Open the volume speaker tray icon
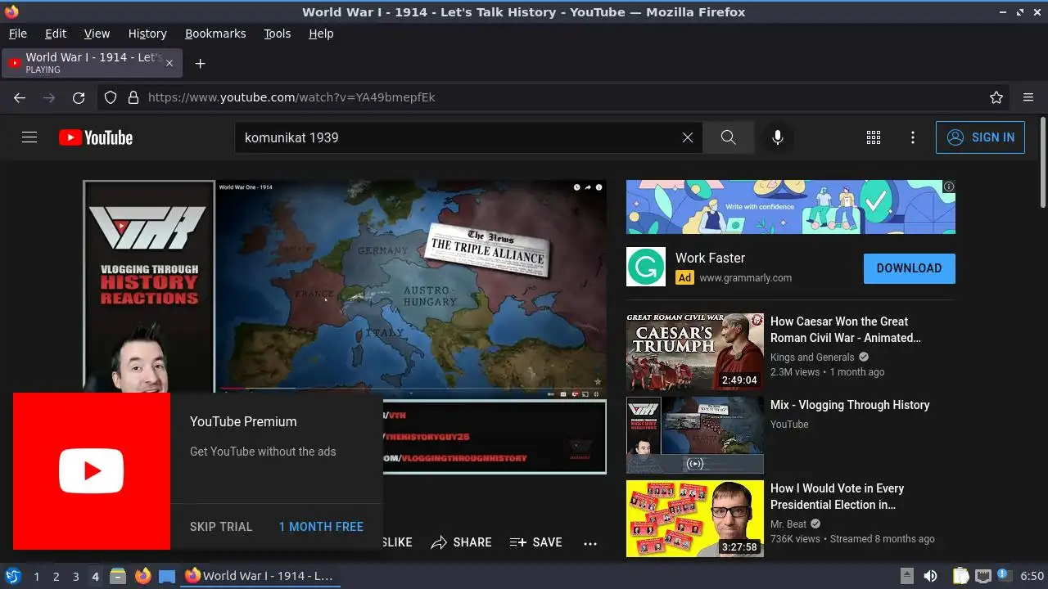The width and height of the screenshot is (1048, 589). point(930,576)
